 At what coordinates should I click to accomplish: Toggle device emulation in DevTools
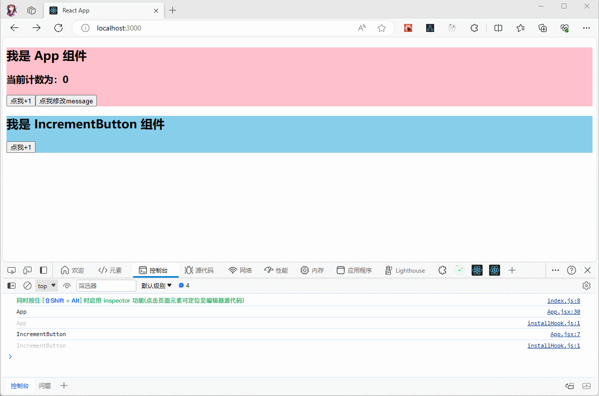coord(27,270)
